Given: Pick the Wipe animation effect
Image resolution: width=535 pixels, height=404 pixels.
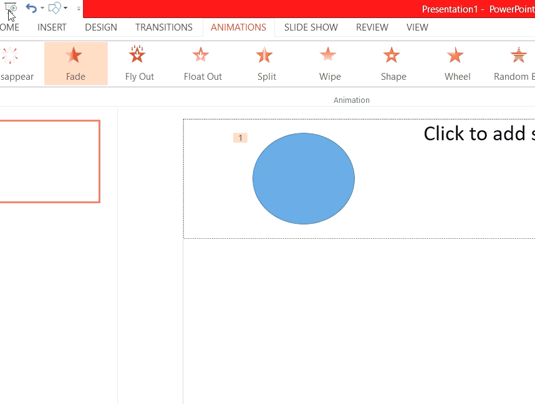Looking at the screenshot, I should click(330, 64).
